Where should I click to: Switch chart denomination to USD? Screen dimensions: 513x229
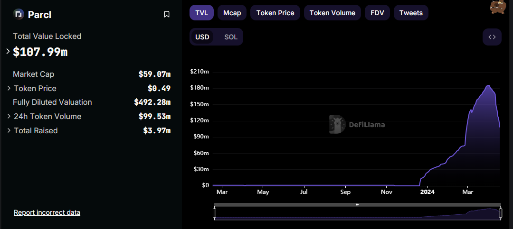202,37
